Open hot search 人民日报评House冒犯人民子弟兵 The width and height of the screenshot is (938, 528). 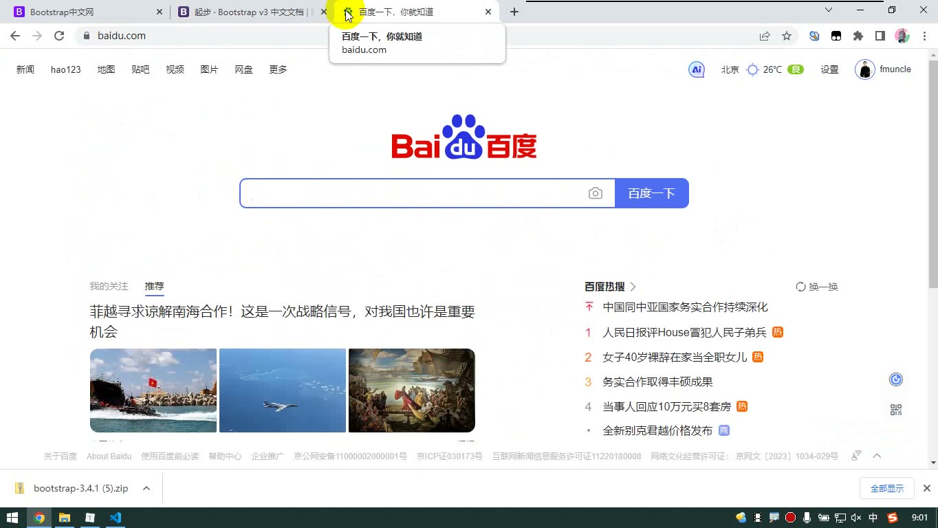[x=684, y=332]
